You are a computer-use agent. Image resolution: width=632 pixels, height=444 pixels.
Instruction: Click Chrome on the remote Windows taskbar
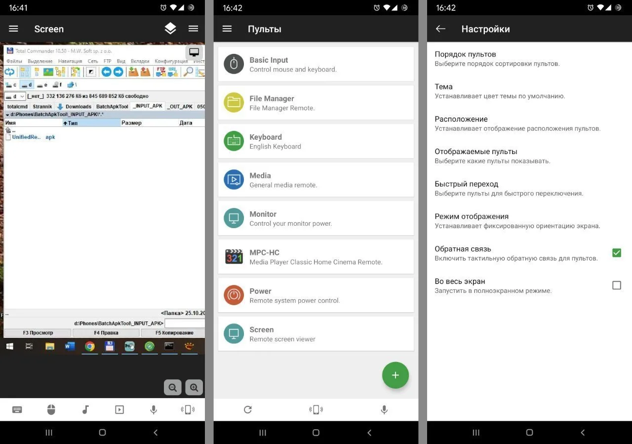pos(89,346)
